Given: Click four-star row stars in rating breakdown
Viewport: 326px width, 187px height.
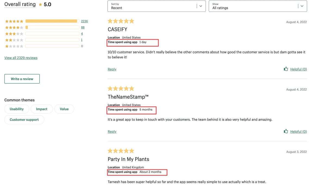Looking at the screenshot, I should pos(14,27).
